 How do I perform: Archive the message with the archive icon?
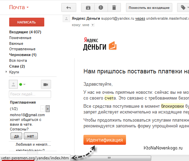tap(88, 7)
